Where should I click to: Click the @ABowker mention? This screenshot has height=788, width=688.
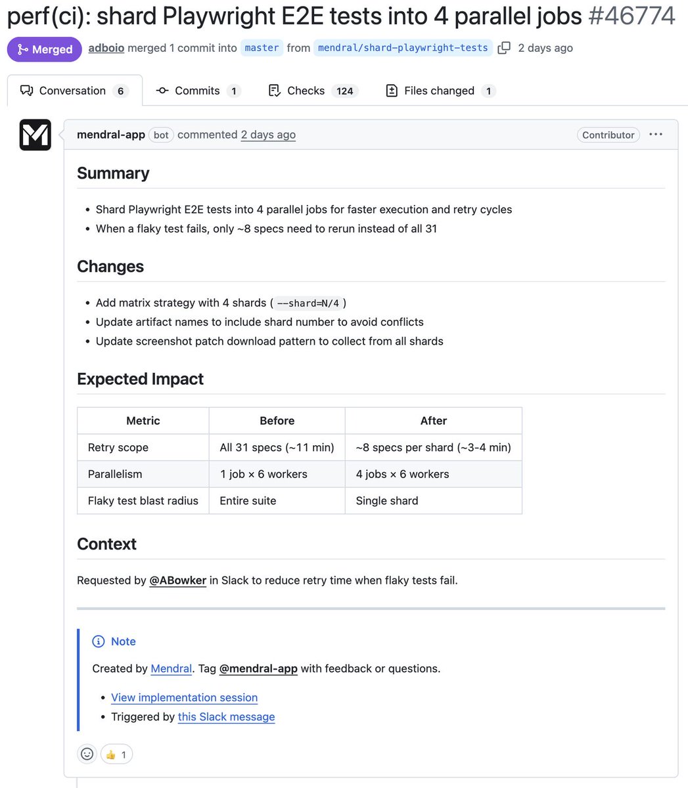[178, 580]
